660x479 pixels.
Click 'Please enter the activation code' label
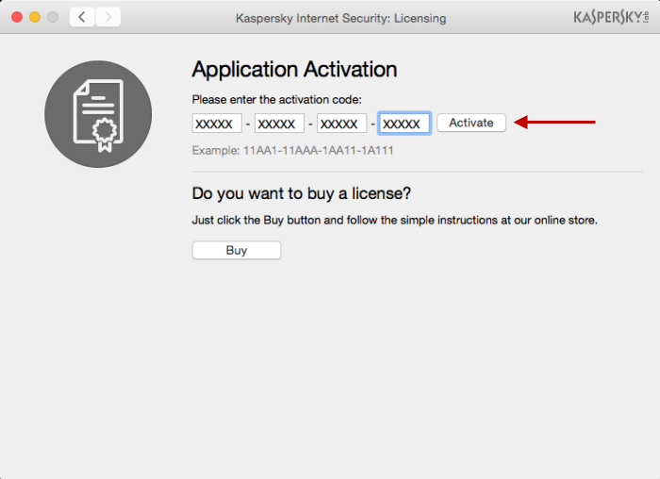pos(276,100)
